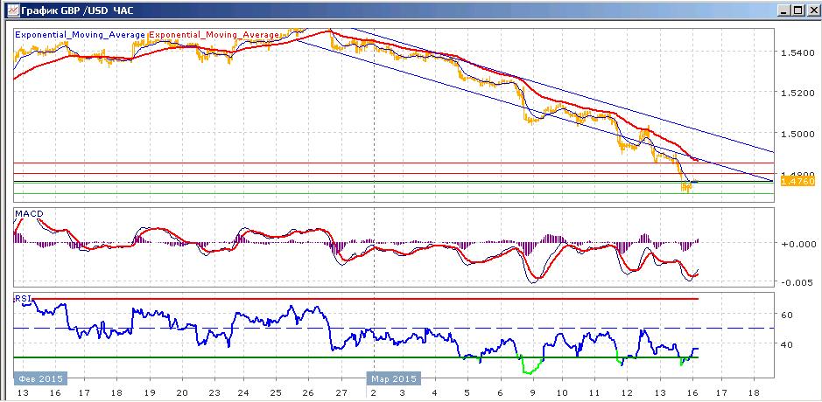822x402 pixels.
Task: Click the MACD +0.000 zero level label
Action: click(797, 244)
